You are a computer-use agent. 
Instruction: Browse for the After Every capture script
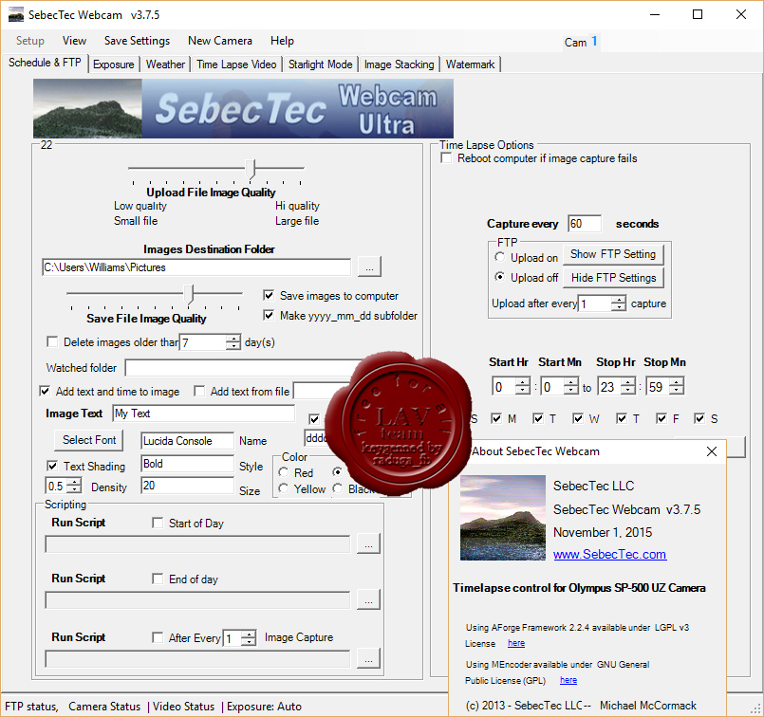(x=368, y=658)
